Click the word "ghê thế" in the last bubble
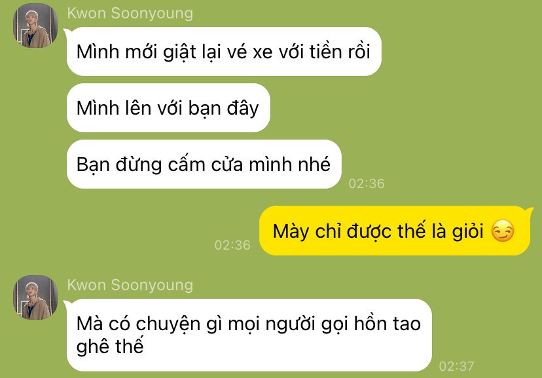The width and height of the screenshot is (542, 378). pos(110,347)
